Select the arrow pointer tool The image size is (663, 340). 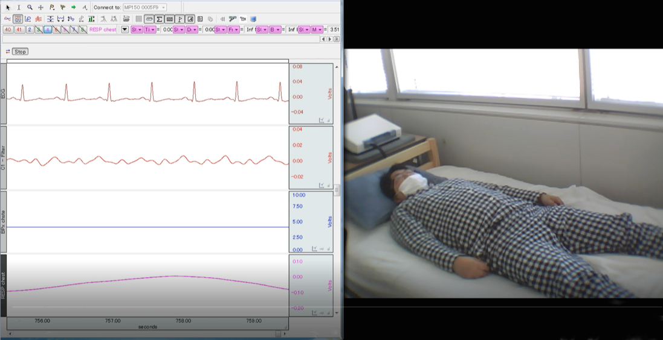coord(8,7)
